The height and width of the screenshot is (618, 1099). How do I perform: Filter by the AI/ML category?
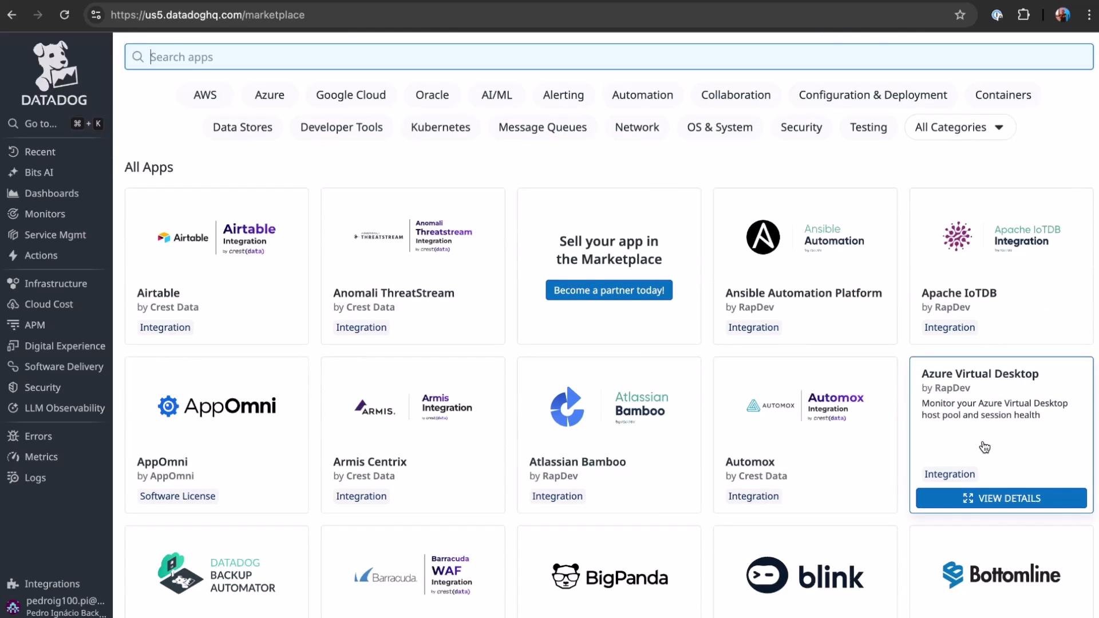pos(497,95)
